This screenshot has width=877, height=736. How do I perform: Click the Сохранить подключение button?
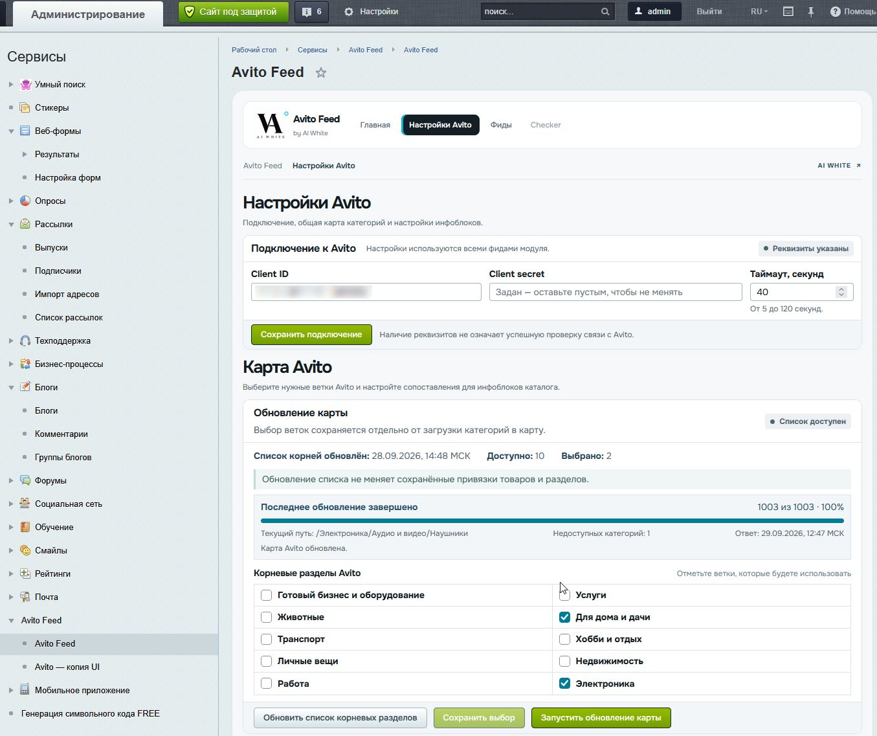311,335
